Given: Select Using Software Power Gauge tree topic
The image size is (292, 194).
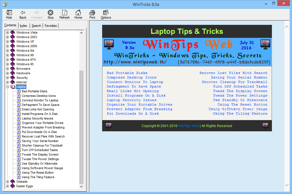Looking at the screenshot, I should [42, 168].
